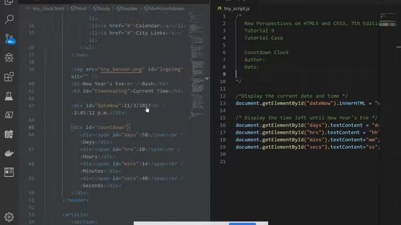Viewport: 401px width, 225px height.
Task: Click the body breadcrumb item
Action: [102, 8]
